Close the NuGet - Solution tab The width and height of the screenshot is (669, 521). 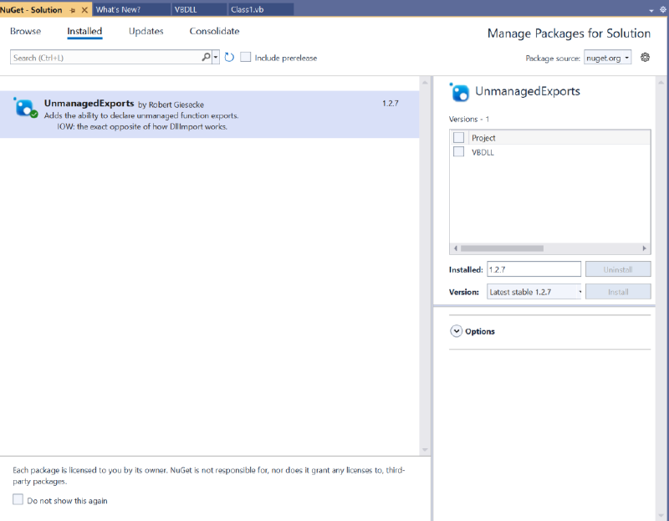84,10
